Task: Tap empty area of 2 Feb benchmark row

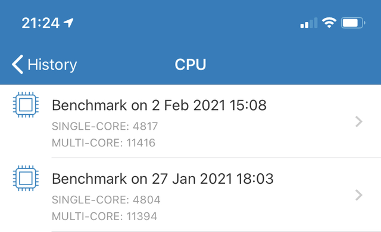Action: click(x=255, y=134)
